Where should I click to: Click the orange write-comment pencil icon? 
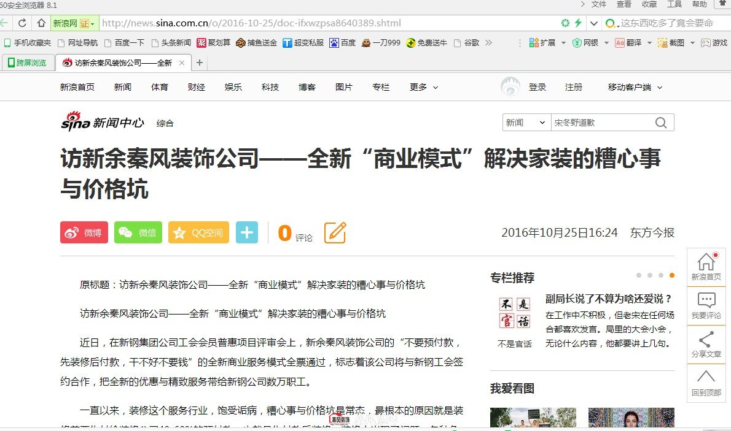pos(335,233)
